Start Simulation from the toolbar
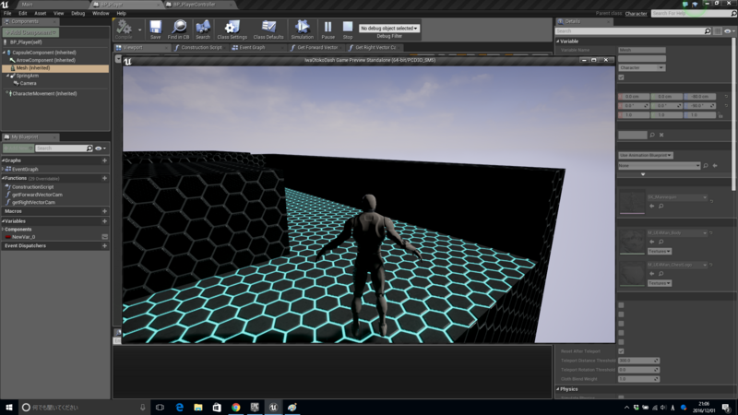 [x=303, y=29]
